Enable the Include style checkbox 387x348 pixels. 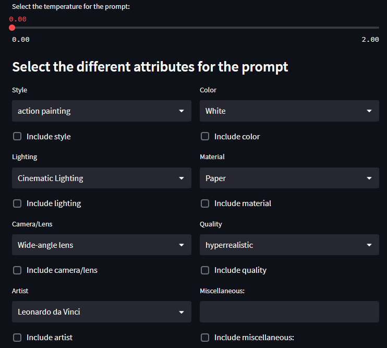click(17, 137)
